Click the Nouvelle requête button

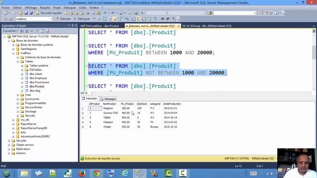49,13
